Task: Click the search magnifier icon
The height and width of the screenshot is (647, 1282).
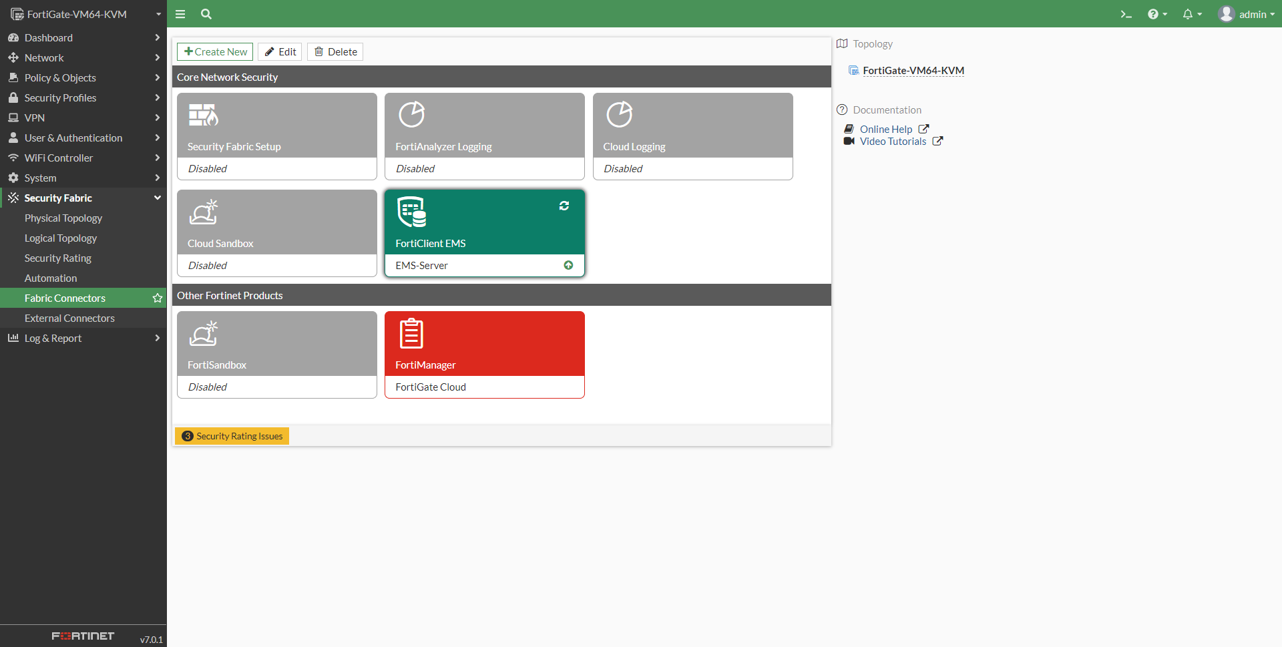Action: (206, 14)
